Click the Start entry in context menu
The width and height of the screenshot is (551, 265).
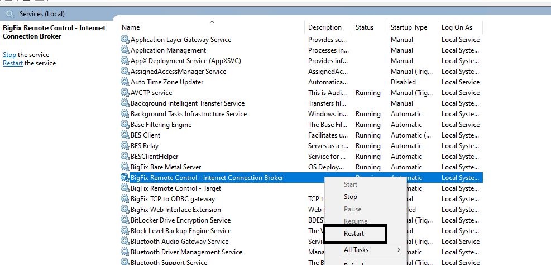point(351,184)
